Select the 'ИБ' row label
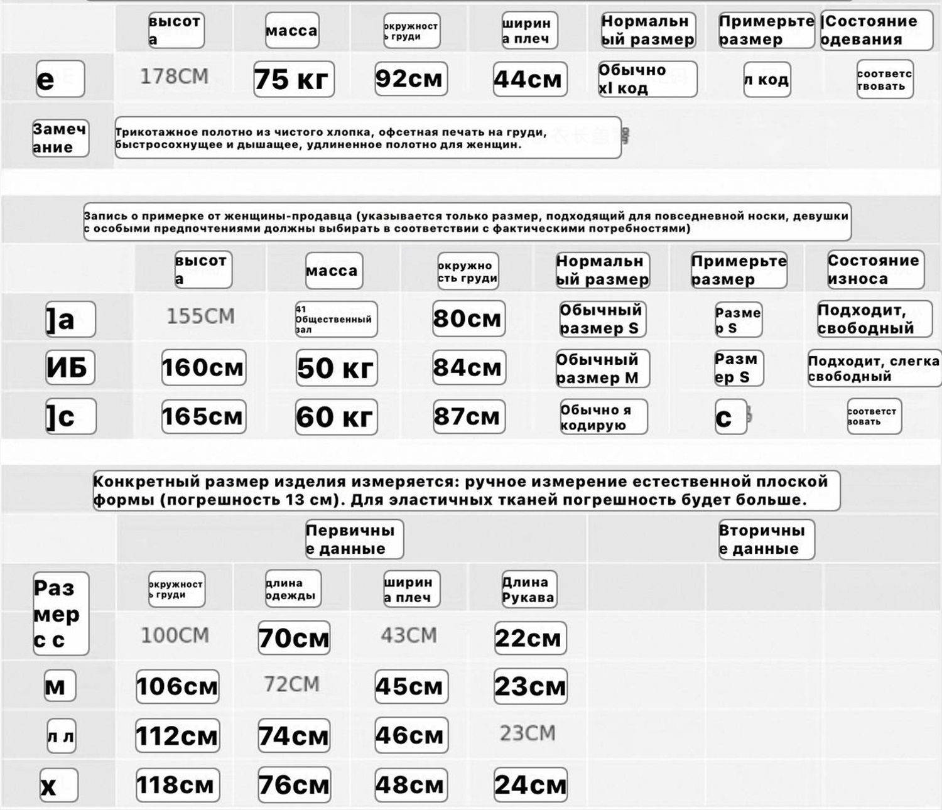942x810 pixels. pyautogui.click(x=70, y=367)
